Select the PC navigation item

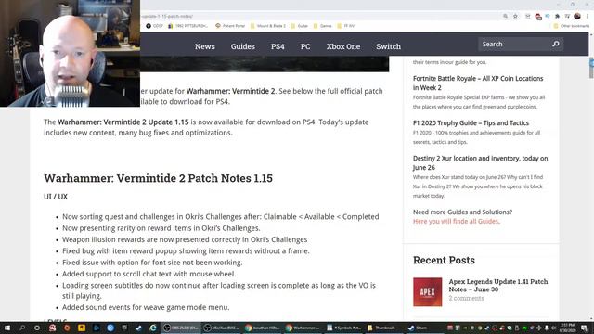(305, 46)
